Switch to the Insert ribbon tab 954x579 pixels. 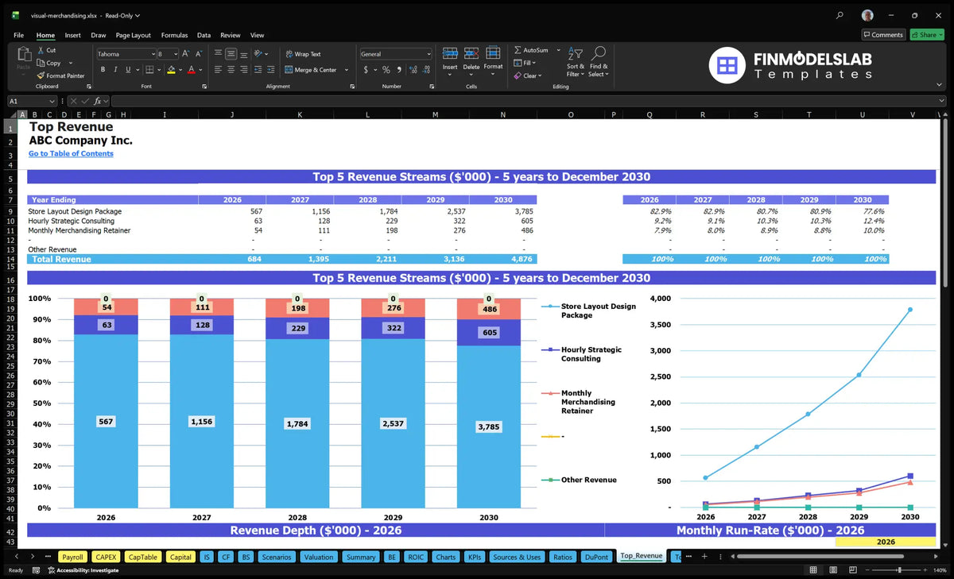click(x=72, y=35)
